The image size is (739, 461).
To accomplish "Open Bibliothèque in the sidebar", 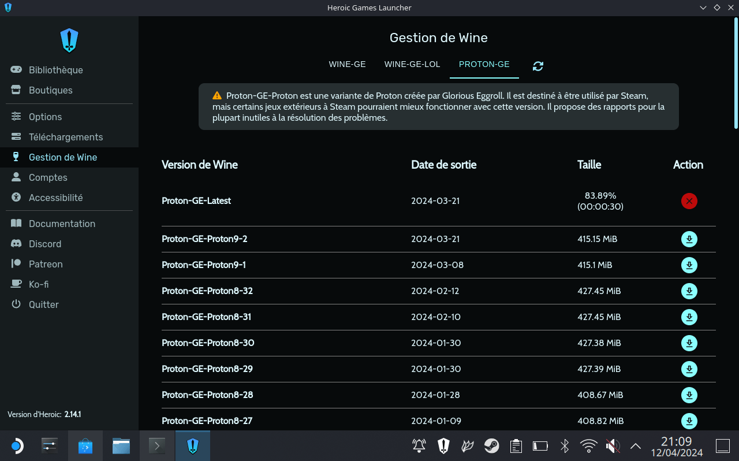I will click(69, 70).
